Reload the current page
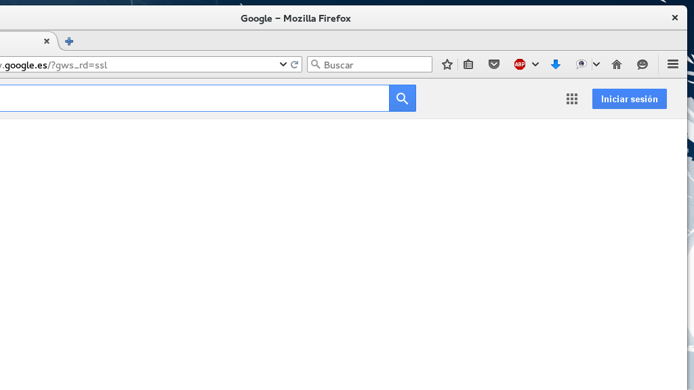The image size is (694, 390). click(295, 64)
